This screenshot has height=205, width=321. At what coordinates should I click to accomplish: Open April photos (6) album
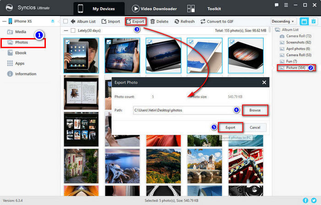295,49
